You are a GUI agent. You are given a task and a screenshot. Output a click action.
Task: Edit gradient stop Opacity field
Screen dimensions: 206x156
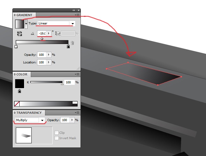[x=42, y=55]
